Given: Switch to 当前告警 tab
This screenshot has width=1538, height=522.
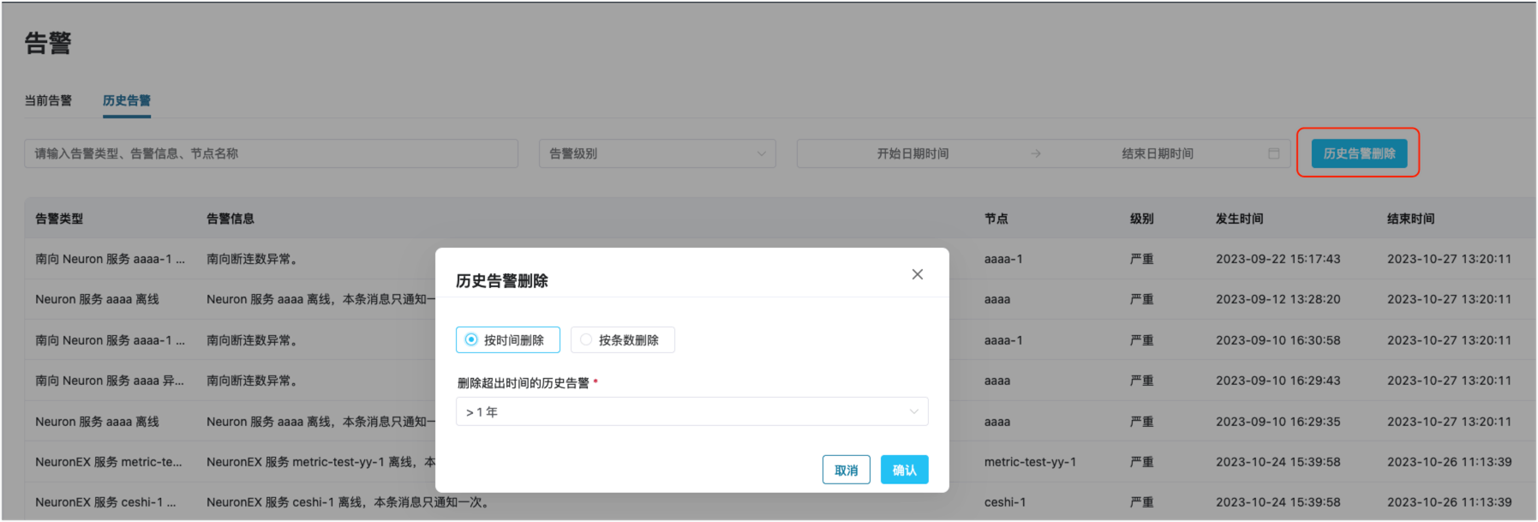Looking at the screenshot, I should click(x=48, y=101).
